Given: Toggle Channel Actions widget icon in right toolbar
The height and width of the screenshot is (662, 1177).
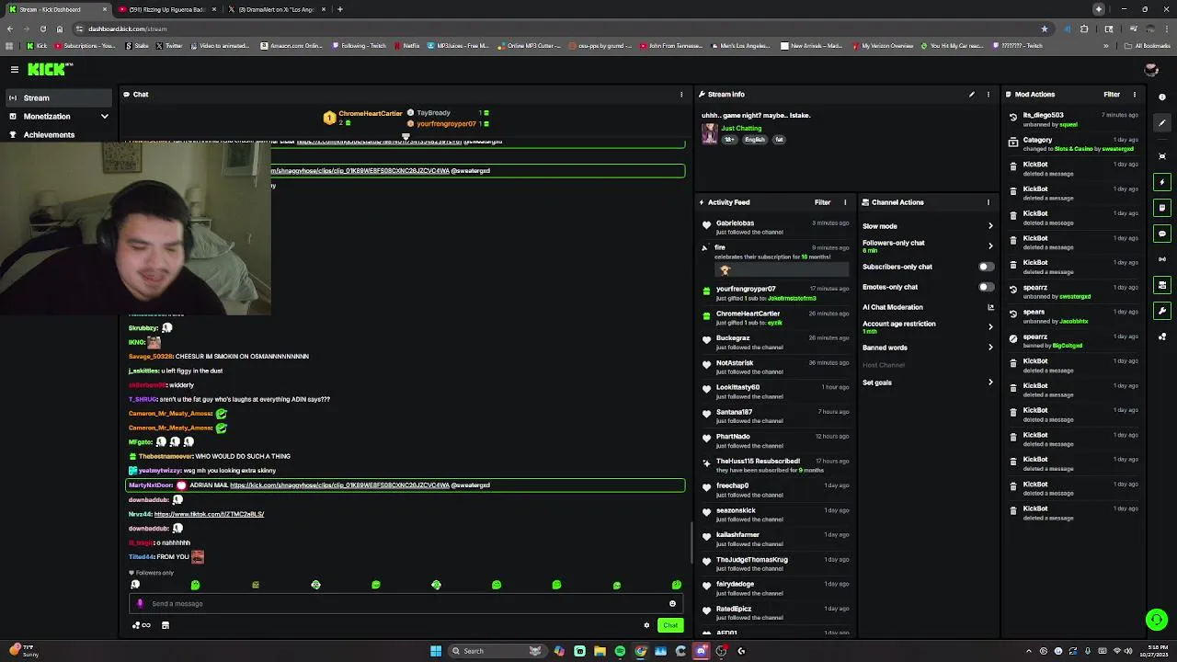Looking at the screenshot, I should point(1162,285).
